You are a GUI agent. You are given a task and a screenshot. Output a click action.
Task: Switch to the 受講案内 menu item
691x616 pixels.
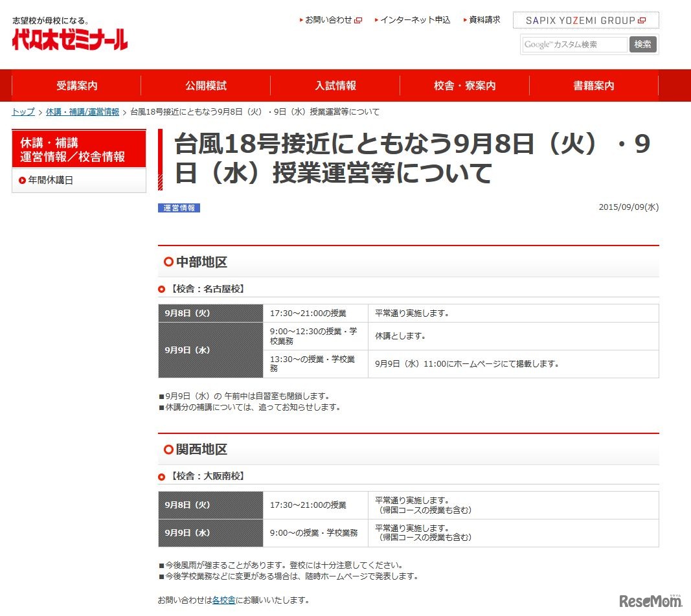pyautogui.click(x=77, y=85)
